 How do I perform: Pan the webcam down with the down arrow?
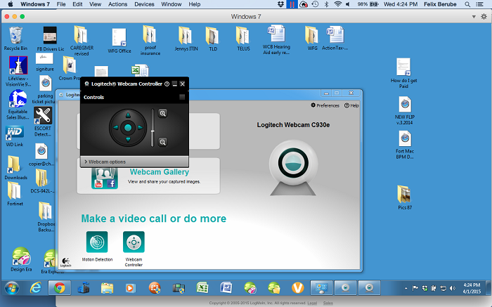(x=128, y=139)
